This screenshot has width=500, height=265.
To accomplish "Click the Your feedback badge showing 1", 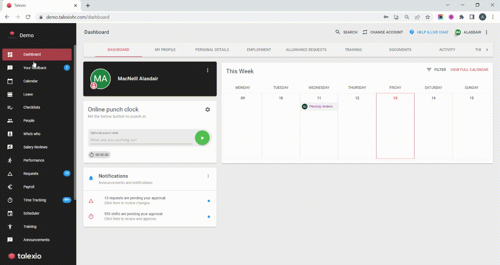I will click(x=67, y=67).
